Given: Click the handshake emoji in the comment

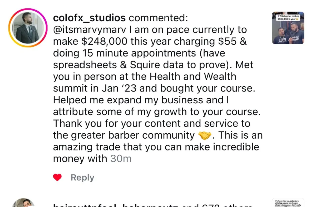Looking at the screenshot, I should [x=205, y=135].
